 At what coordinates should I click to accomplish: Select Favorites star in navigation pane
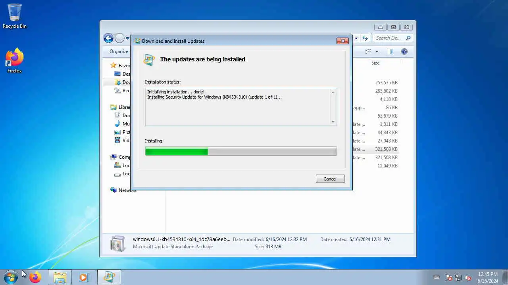[x=114, y=66]
